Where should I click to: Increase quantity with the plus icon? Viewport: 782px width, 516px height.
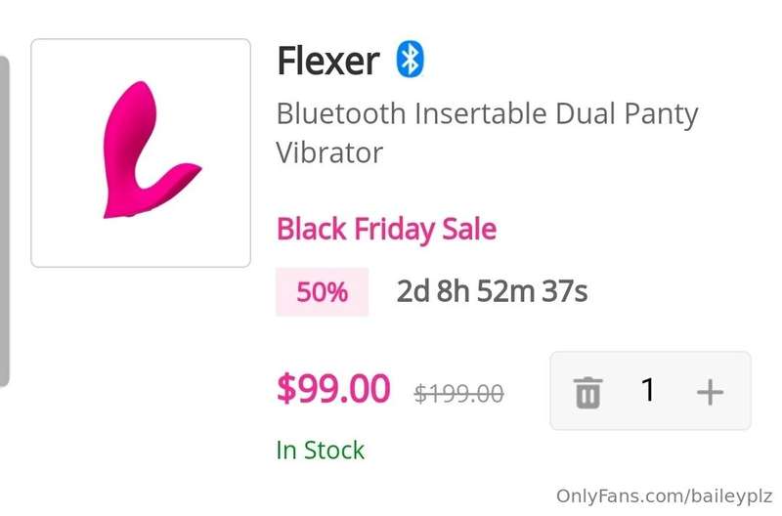[x=711, y=392]
